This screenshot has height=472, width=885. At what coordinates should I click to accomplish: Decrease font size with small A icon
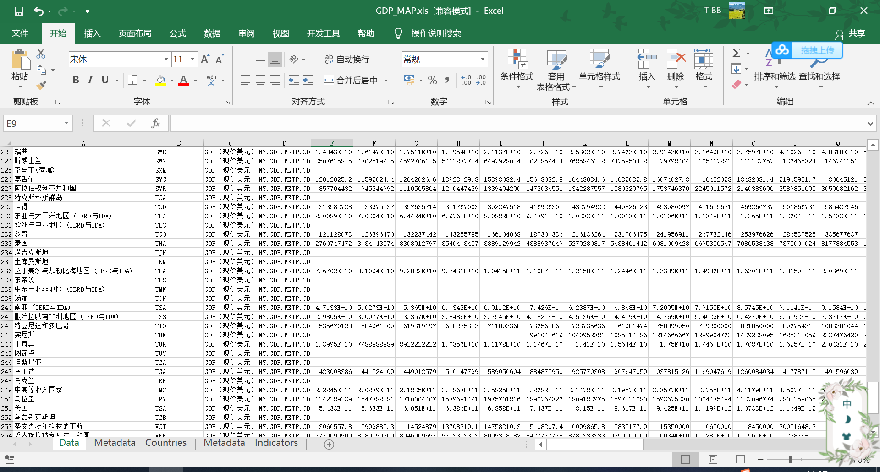pos(220,59)
